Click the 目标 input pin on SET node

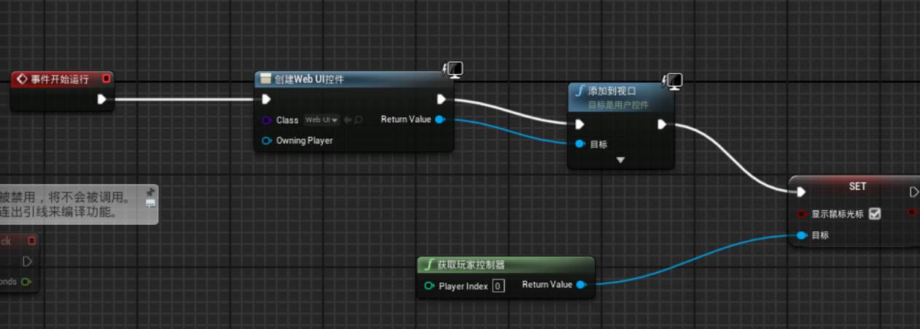coord(802,235)
